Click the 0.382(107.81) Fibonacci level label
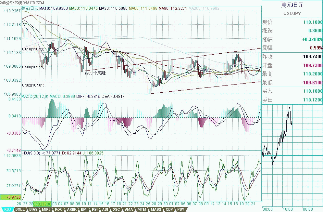The height and width of the screenshot is (212, 323). click(x=33, y=85)
